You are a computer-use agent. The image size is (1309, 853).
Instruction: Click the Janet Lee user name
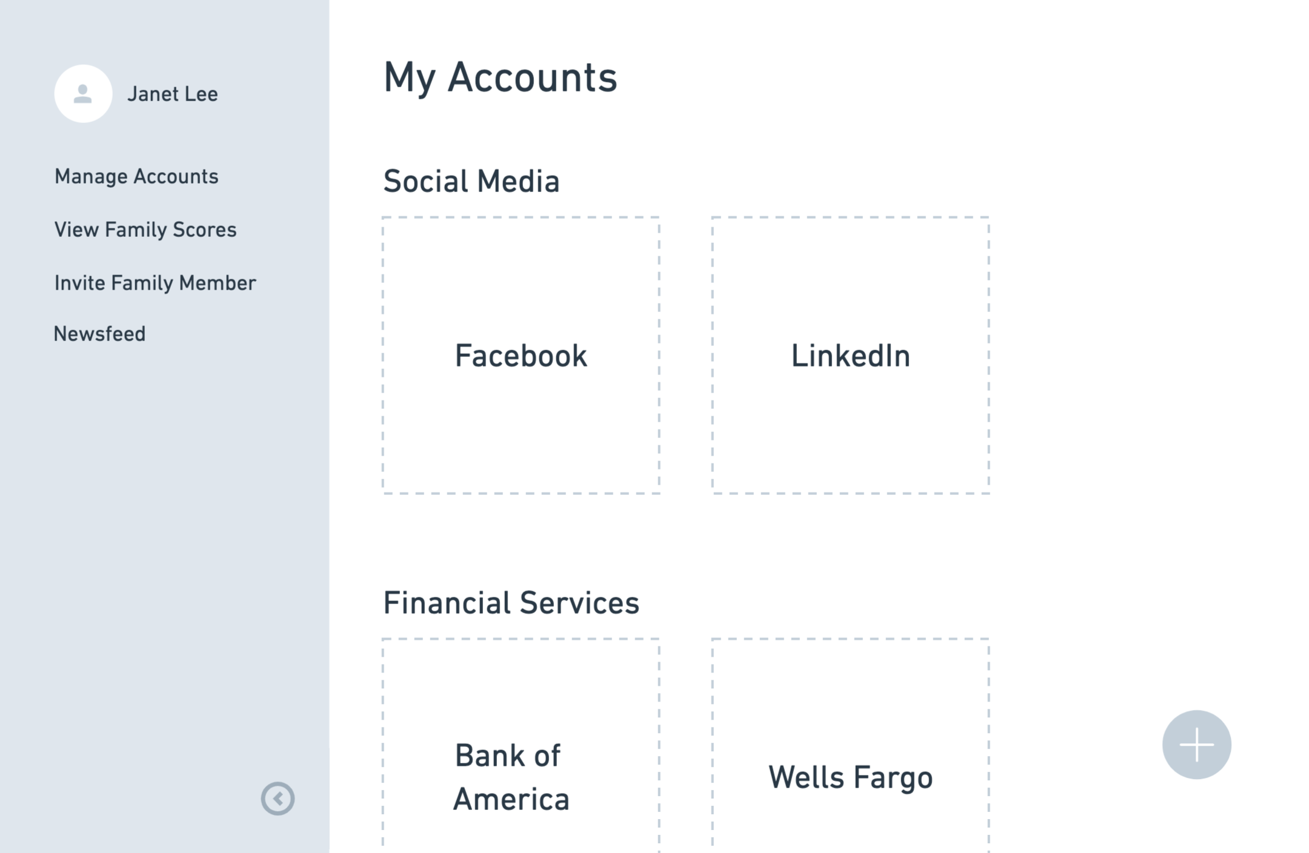(173, 94)
